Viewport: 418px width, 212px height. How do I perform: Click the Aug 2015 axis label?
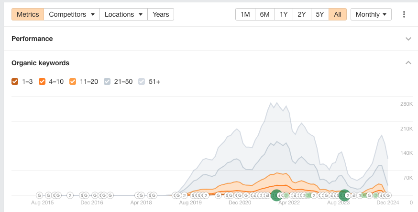pos(43,202)
